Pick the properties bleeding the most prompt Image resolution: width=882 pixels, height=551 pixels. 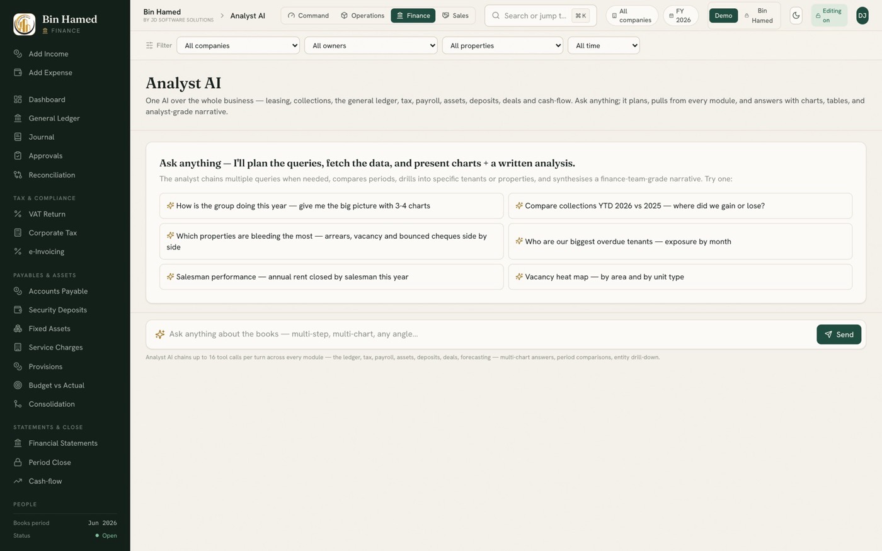click(x=331, y=241)
